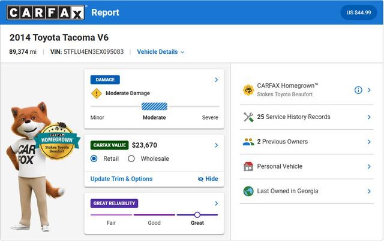
Task: Expand the Vehicle Details dropdown
Action: (160, 52)
